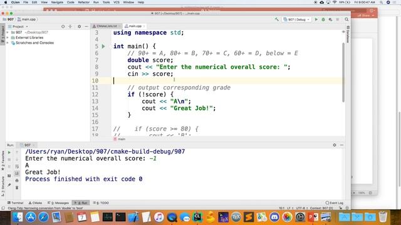Open the 907 | Debug configuration dropdown
The image size is (401, 225).
(x=297, y=19)
